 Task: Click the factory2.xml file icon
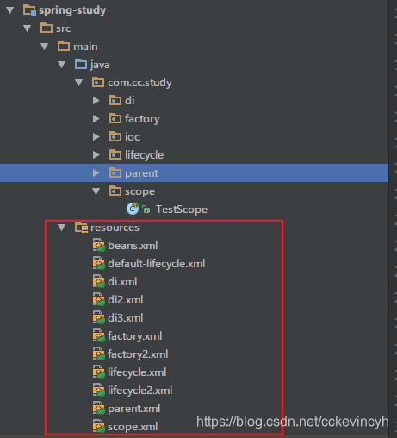(98, 354)
